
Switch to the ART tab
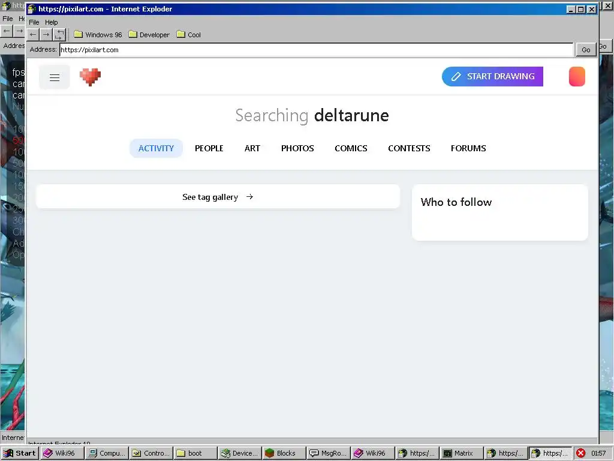click(x=252, y=148)
